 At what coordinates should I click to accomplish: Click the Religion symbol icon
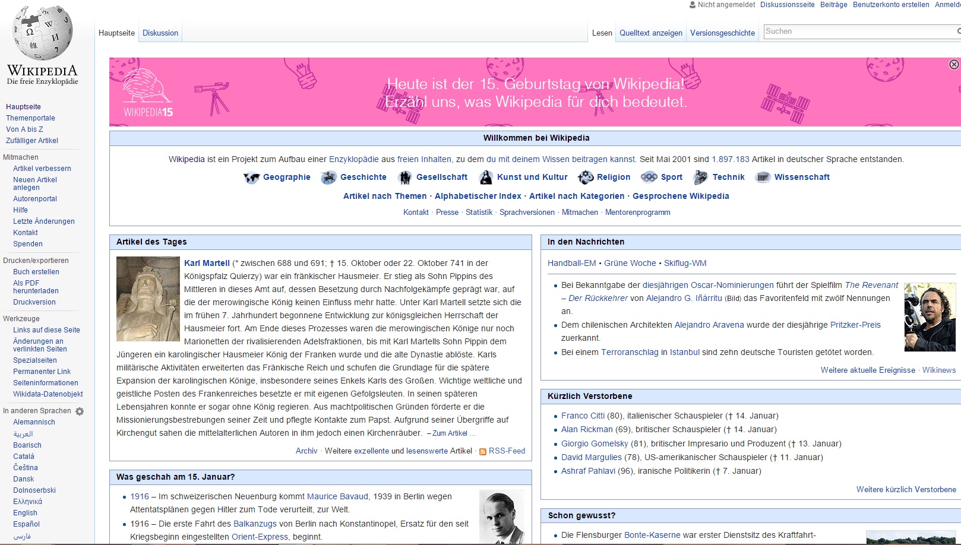click(x=586, y=177)
